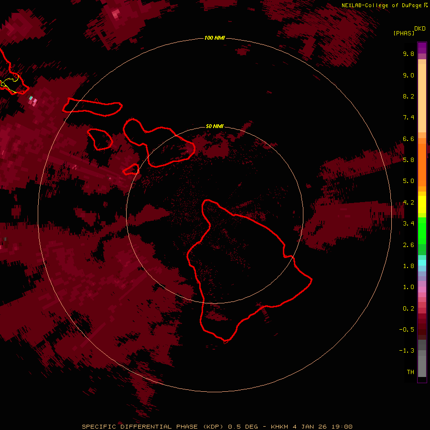430x430 pixels.
Task: Pick the bright green color bar segment
Action: click(422, 231)
